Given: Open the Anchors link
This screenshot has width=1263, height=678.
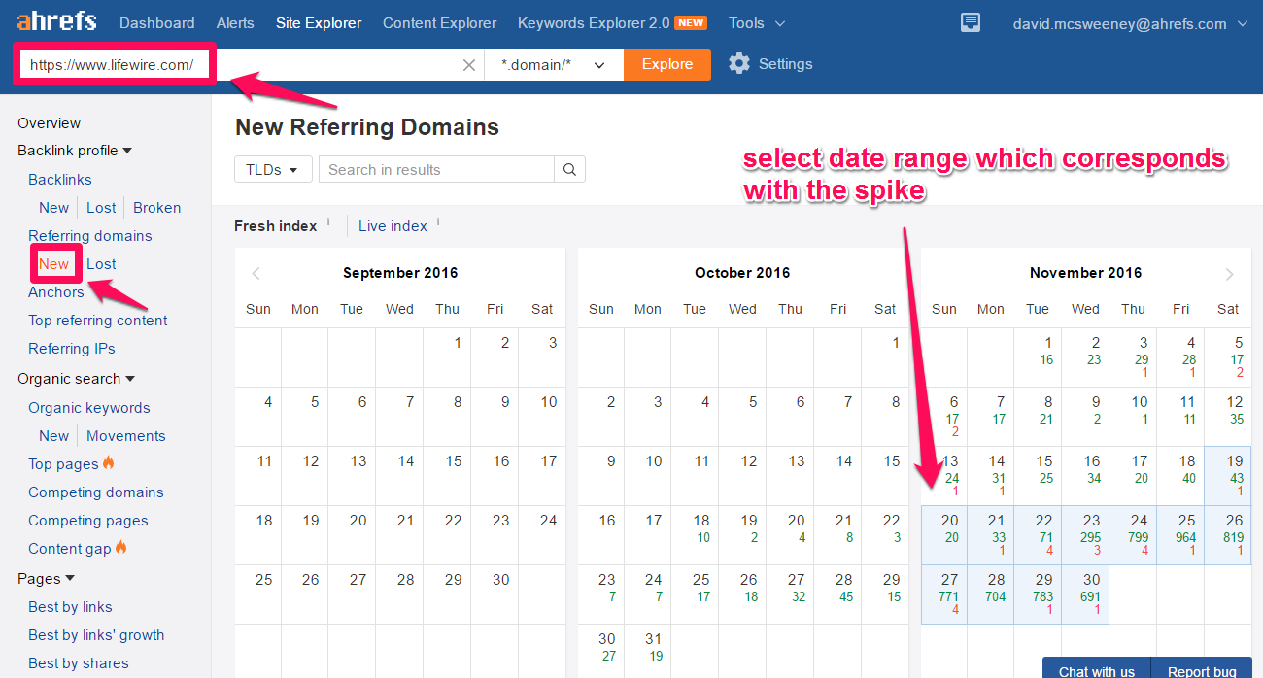Looking at the screenshot, I should coord(56,292).
